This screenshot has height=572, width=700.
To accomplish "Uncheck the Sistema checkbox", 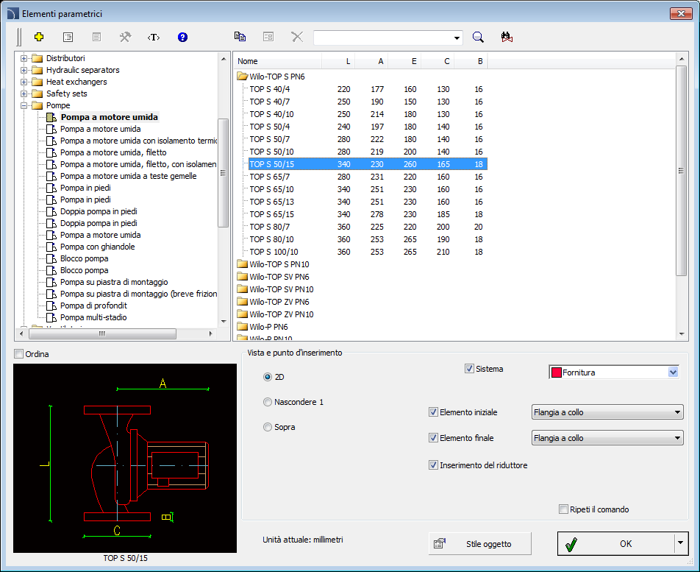I will [x=469, y=369].
